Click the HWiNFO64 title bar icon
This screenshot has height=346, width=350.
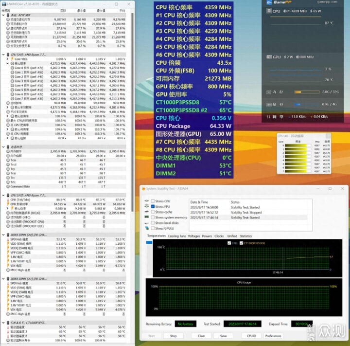tap(4, 4)
